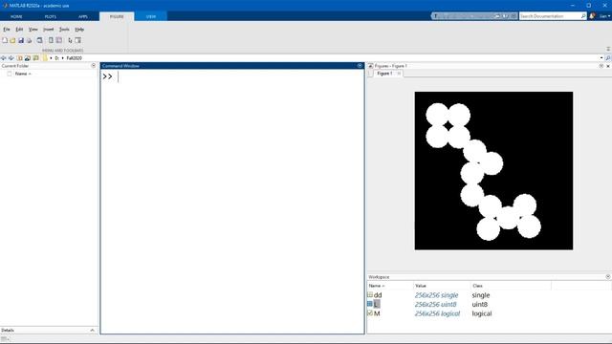
Task: Switch to the VIEW ribbon tab
Action: pos(151,17)
